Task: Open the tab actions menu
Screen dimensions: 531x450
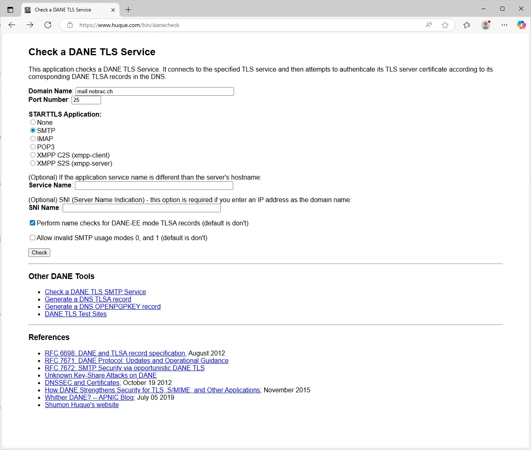Action: click(x=10, y=9)
